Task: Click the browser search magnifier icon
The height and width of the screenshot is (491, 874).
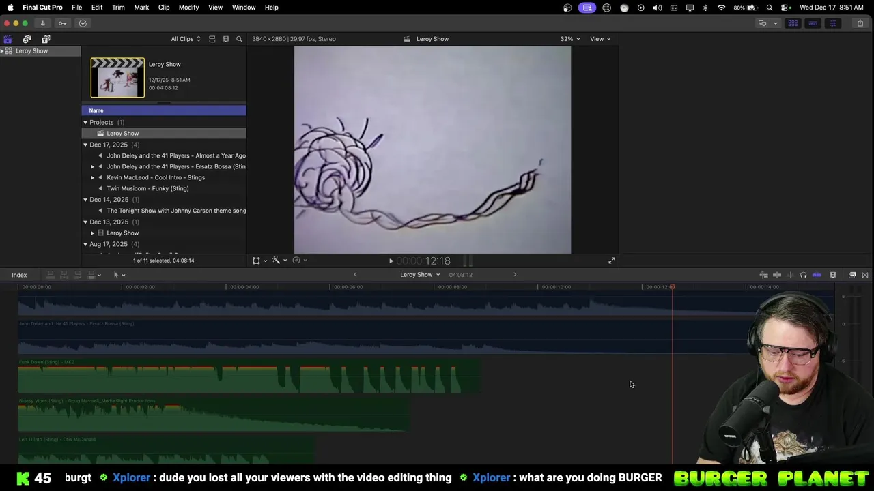Action: click(x=239, y=39)
